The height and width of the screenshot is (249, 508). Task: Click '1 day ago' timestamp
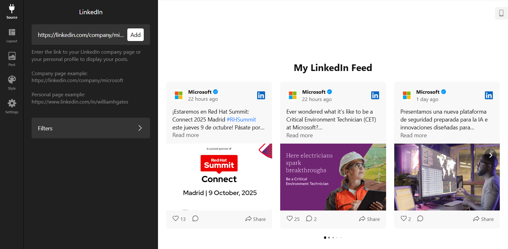click(427, 99)
